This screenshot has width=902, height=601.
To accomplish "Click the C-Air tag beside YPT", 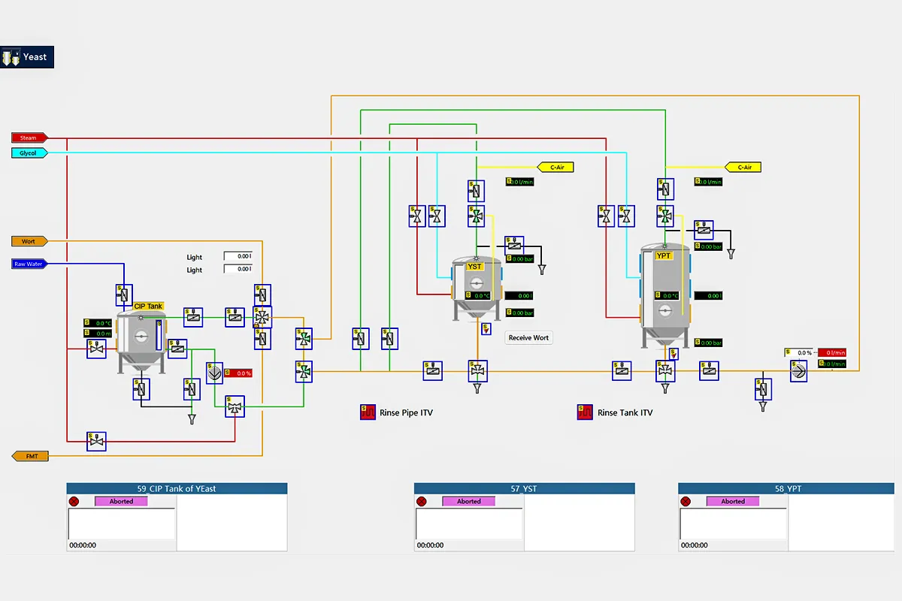I will (x=743, y=167).
